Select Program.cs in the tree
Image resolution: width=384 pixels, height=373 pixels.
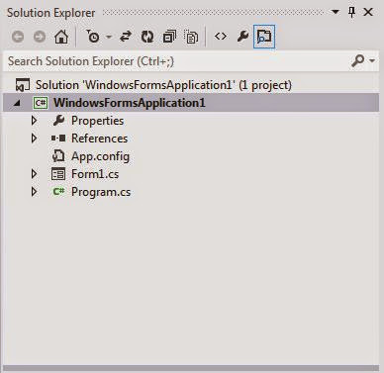(101, 192)
